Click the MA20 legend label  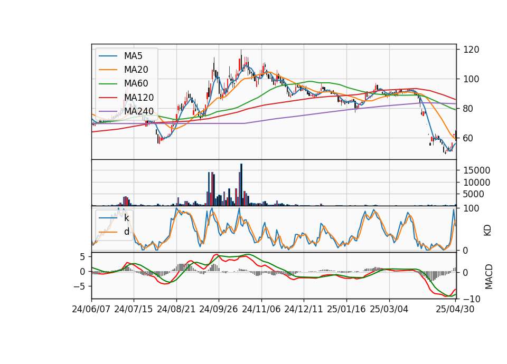coord(136,70)
